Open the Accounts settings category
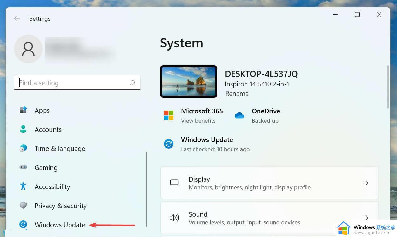The image size is (397, 237). coord(48,129)
